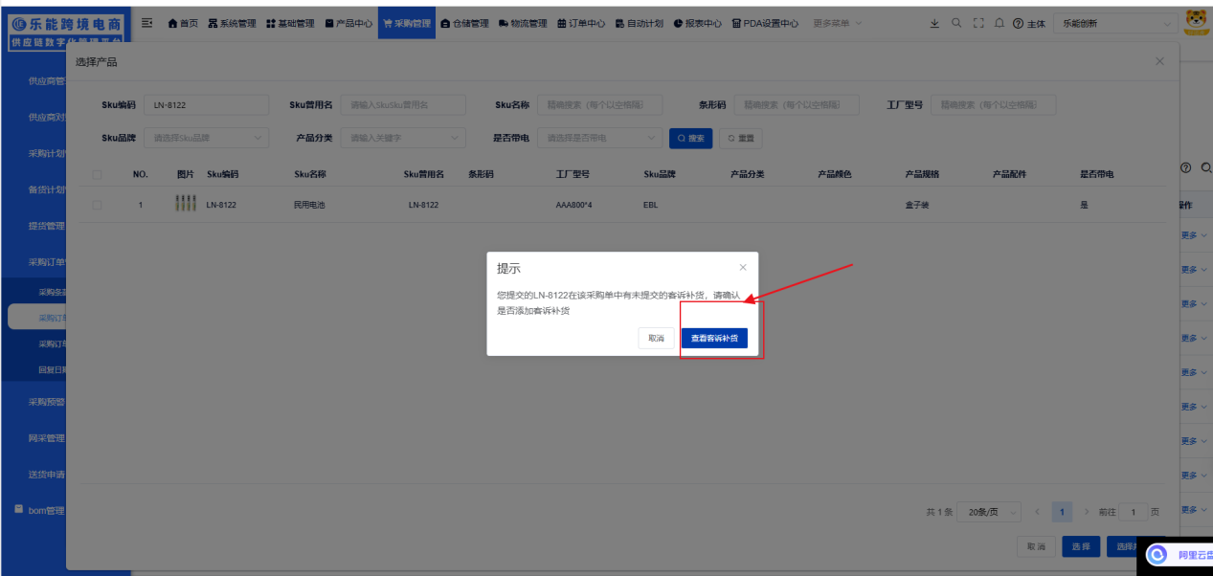Image resolution: width=1213 pixels, height=576 pixels.
Task: Click the 重置 reset button
Action: click(x=741, y=139)
